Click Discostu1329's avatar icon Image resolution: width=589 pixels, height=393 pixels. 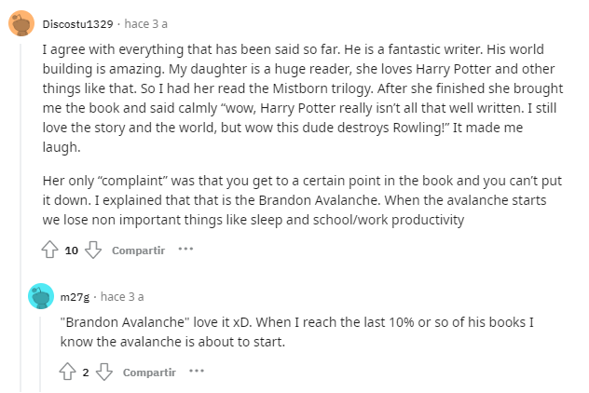click(x=21, y=22)
